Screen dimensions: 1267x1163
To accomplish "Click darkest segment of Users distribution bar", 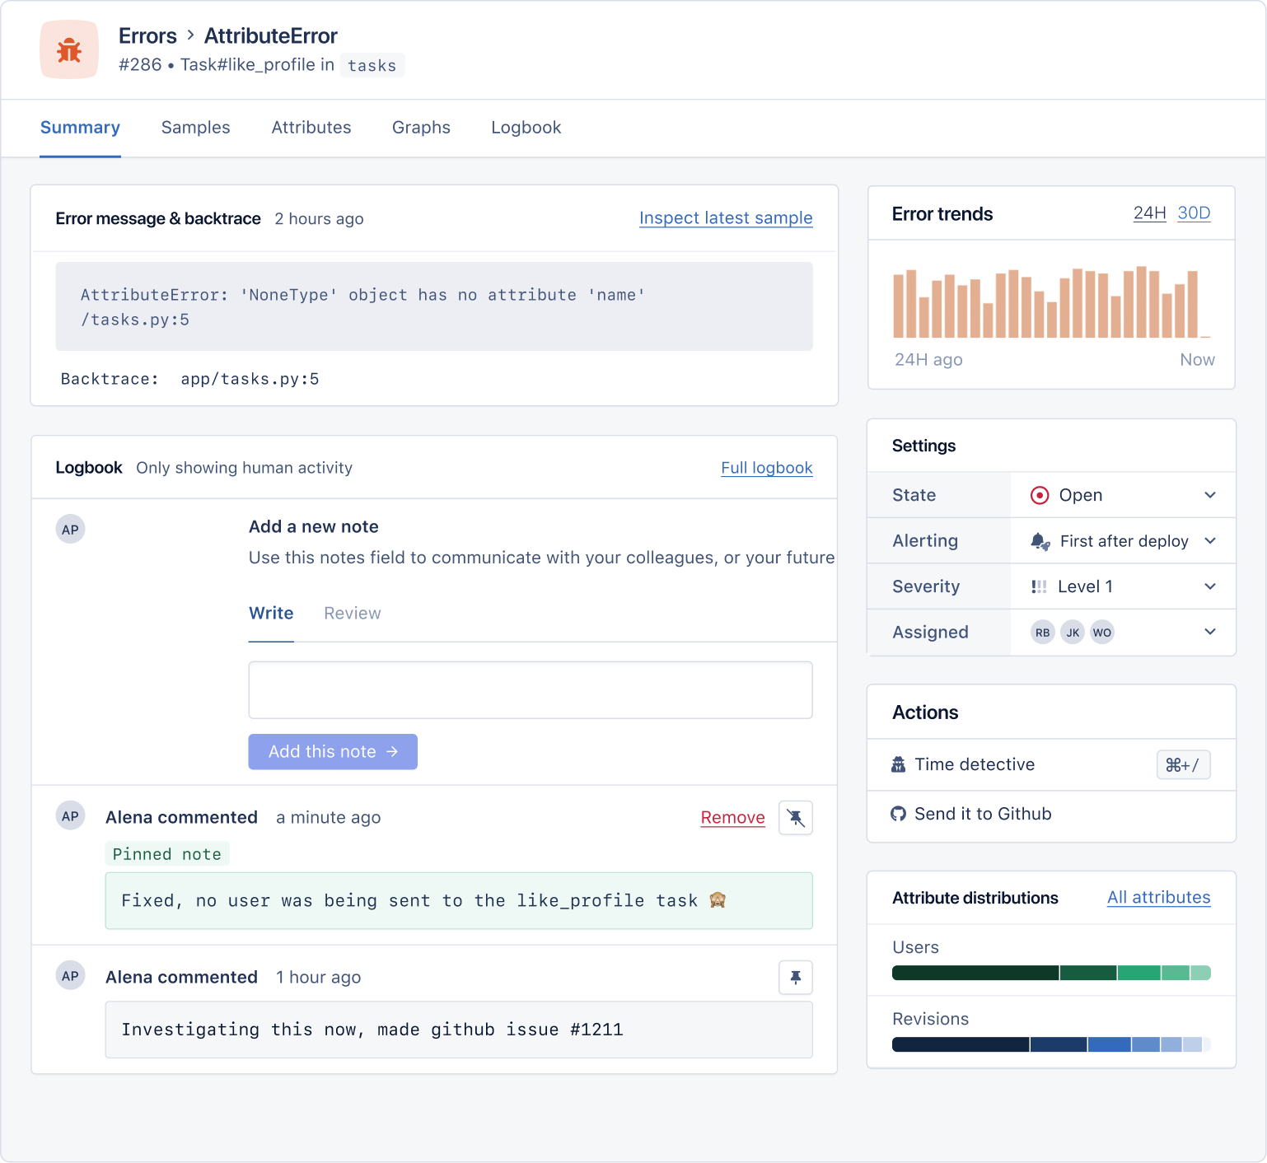I will (975, 973).
